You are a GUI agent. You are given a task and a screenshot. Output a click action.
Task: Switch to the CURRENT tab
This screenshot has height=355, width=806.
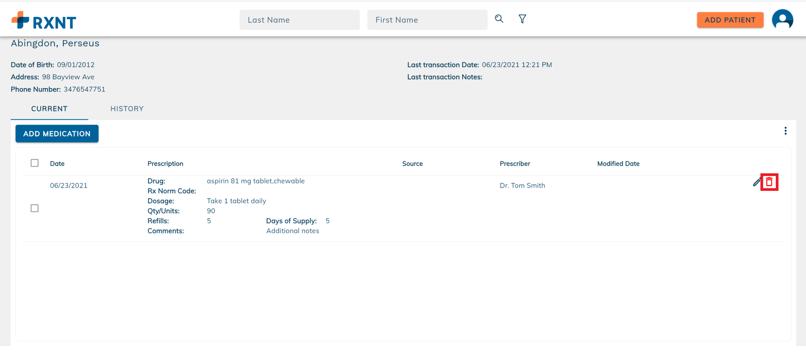tap(49, 109)
